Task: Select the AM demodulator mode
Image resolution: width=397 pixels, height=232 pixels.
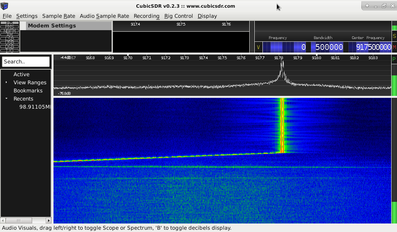Action: click(10, 35)
